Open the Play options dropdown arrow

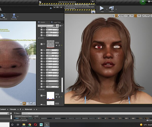coord(107,9)
